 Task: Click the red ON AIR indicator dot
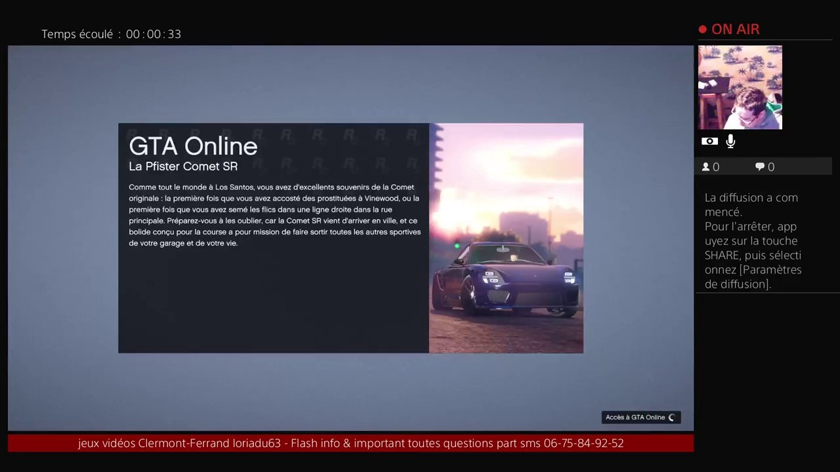(703, 29)
